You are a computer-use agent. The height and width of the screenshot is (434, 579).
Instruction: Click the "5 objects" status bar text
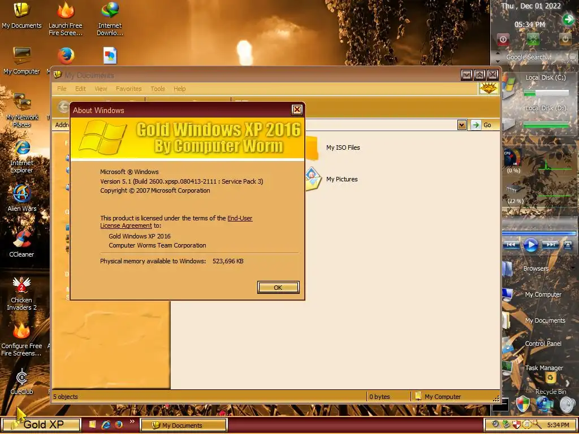coord(66,397)
